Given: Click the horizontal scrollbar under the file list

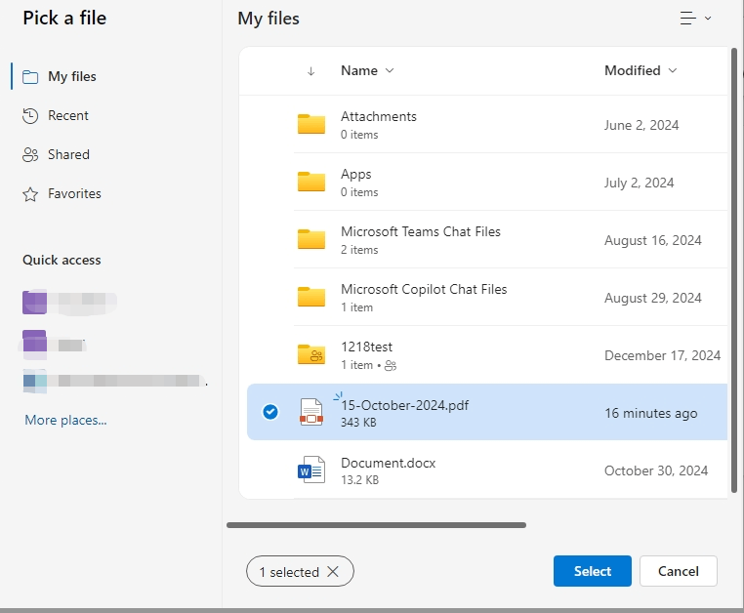Looking at the screenshot, I should click(376, 525).
